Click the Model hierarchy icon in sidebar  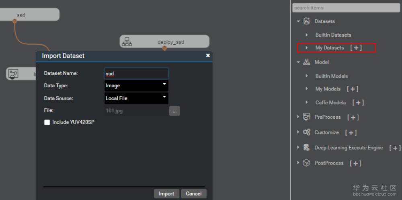306,62
